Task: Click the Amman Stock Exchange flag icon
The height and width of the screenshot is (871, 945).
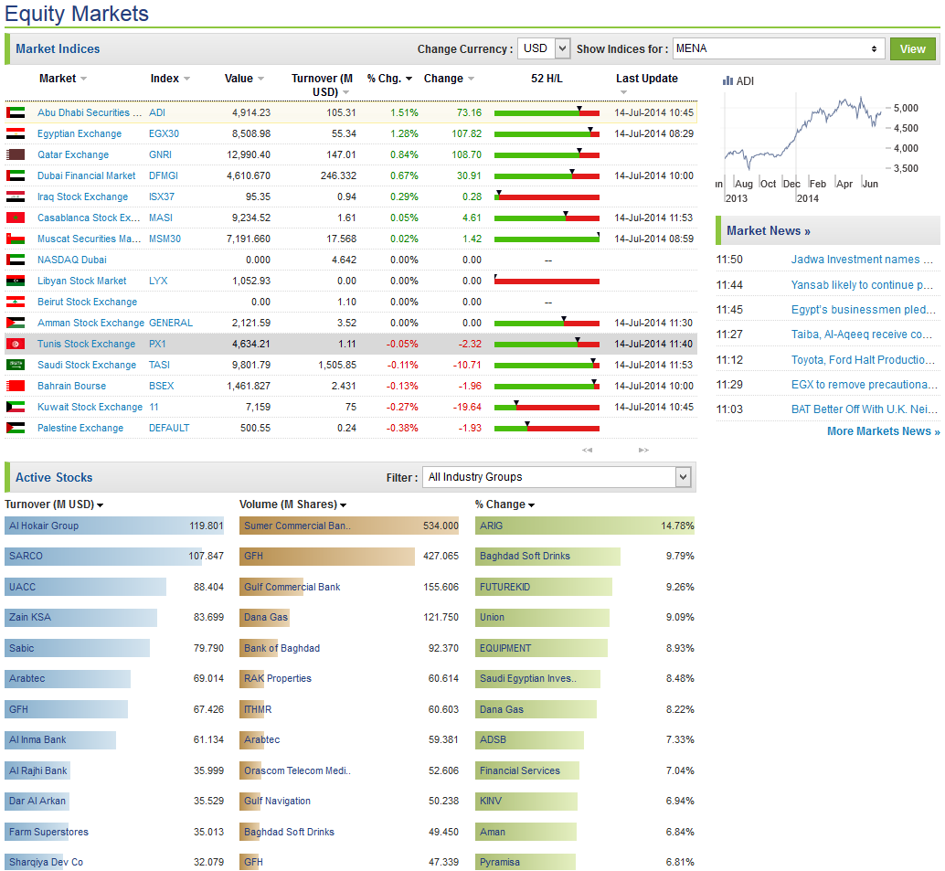Action: click(x=16, y=324)
